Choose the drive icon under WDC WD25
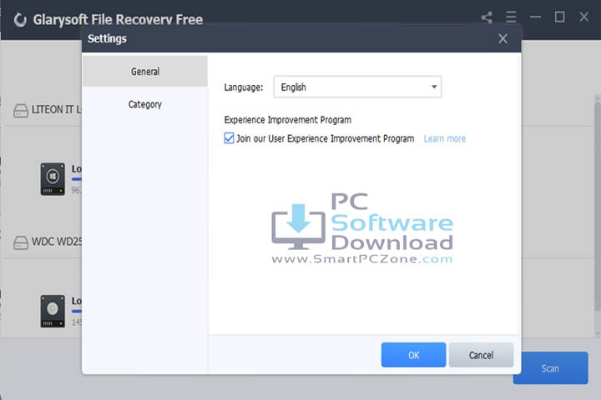 [53, 311]
